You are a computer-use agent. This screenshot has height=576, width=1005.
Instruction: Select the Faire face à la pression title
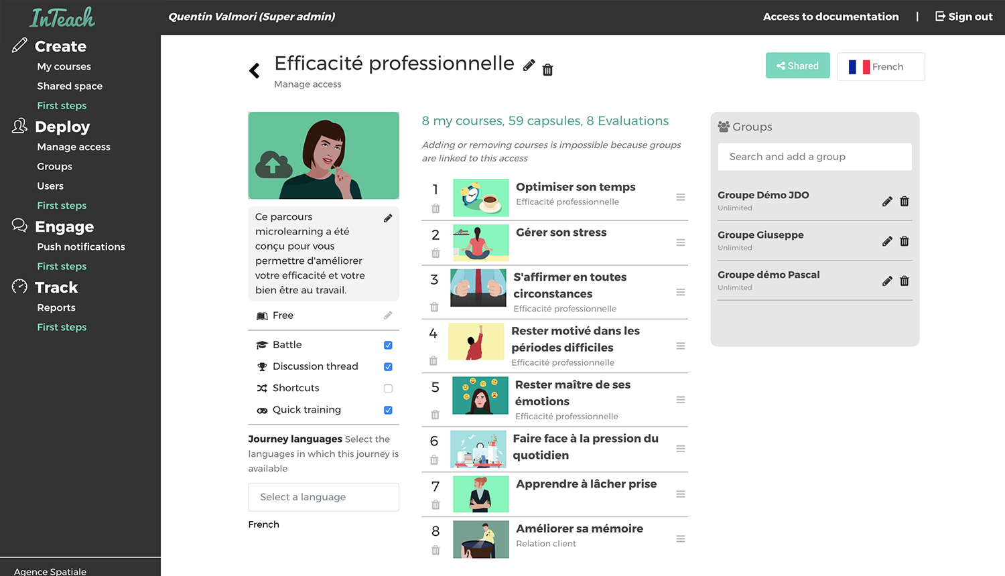pyautogui.click(x=586, y=447)
